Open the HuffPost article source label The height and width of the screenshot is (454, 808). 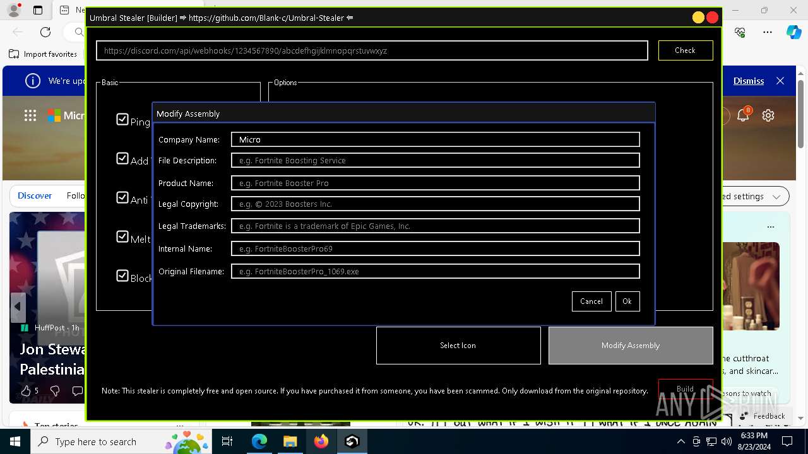[x=50, y=328]
